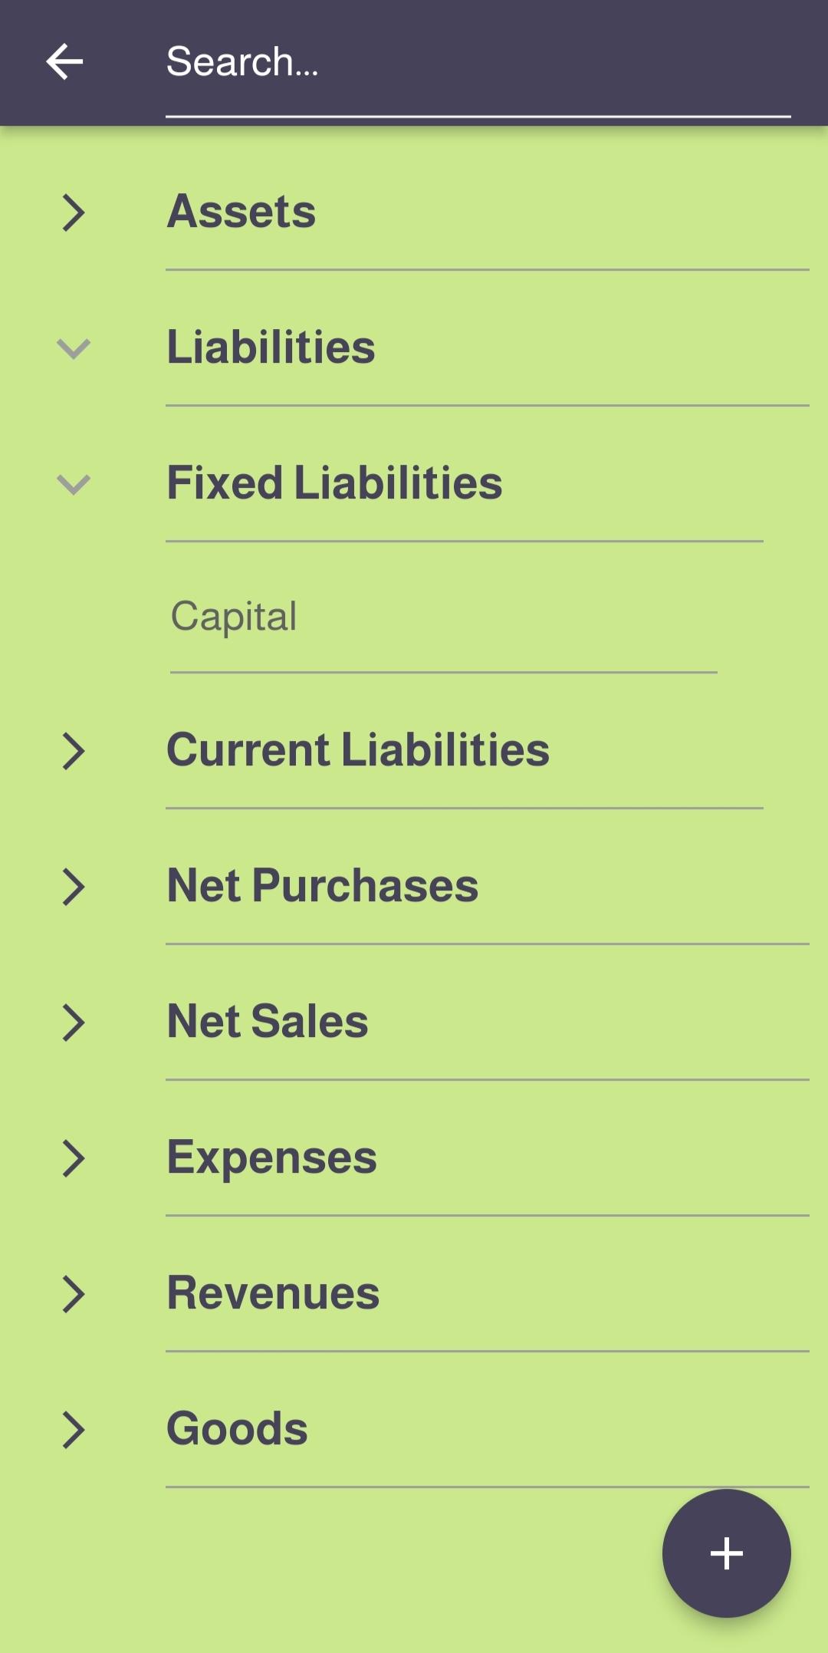Open the Current Liabilities label

point(358,749)
